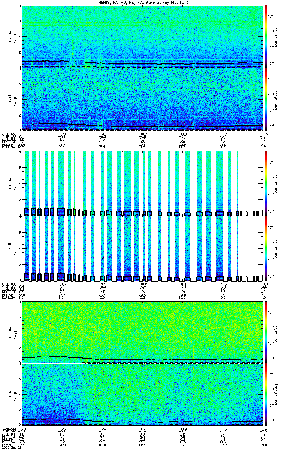
Task: Select the THE B-perpendicular spectrogram panel
Action: click(x=143, y=332)
